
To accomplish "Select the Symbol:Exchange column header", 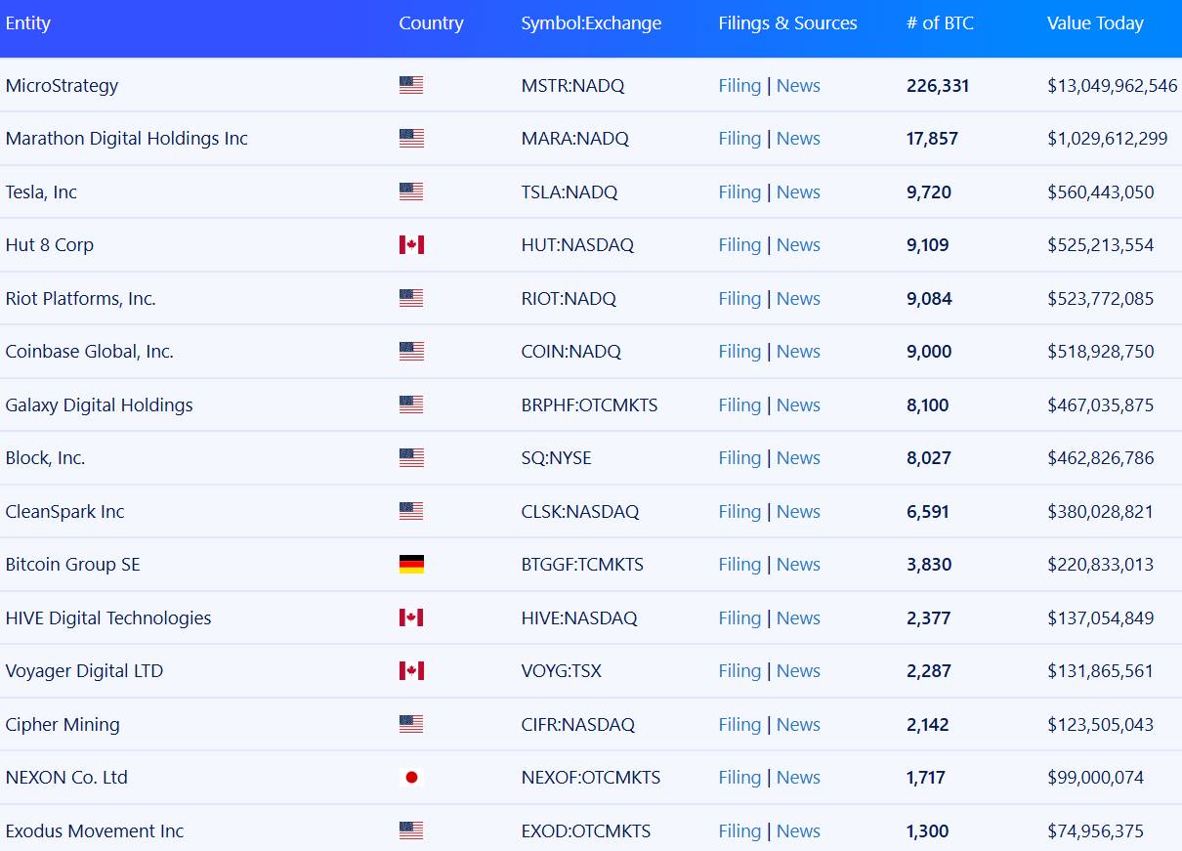I will pyautogui.click(x=591, y=23).
